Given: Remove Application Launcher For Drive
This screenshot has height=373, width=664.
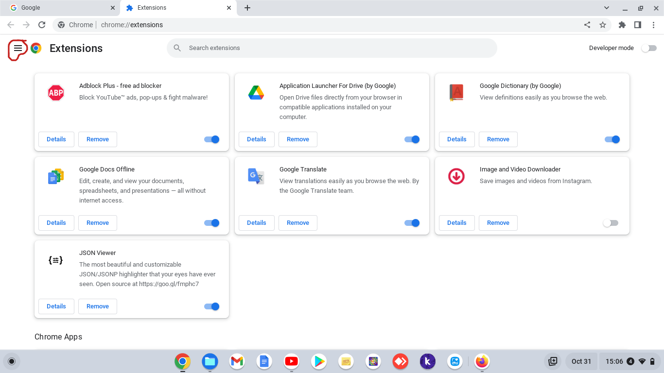Looking at the screenshot, I should [x=298, y=139].
